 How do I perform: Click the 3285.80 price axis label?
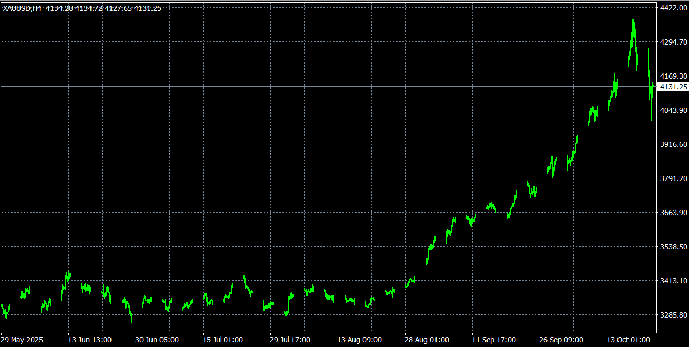[x=673, y=315]
